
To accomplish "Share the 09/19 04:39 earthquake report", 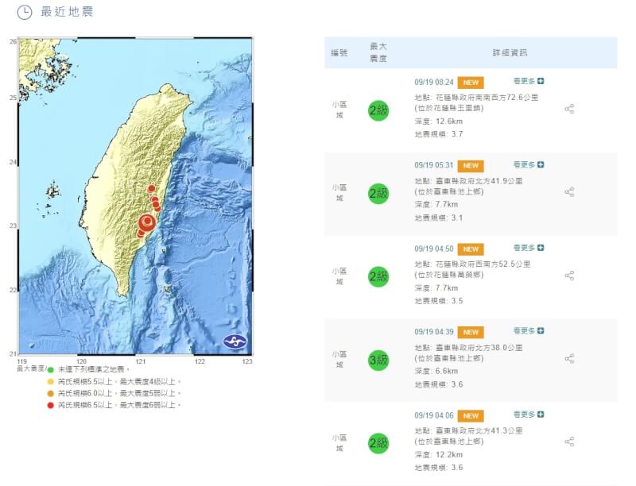I will (x=569, y=359).
